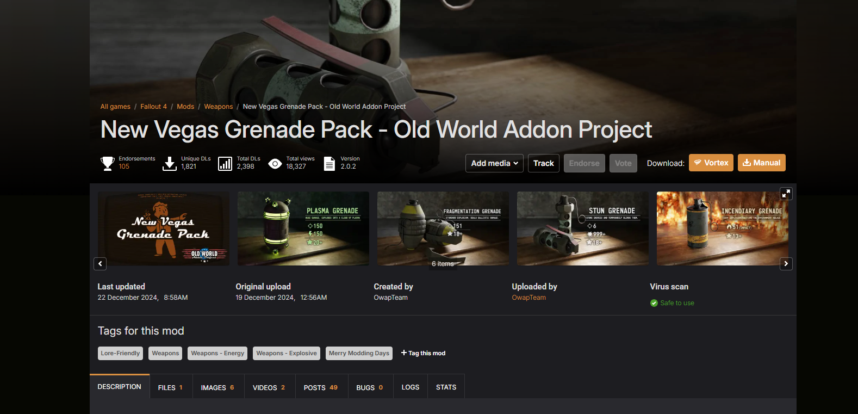Open the All games breadcrumb link
The height and width of the screenshot is (414, 858).
tap(115, 107)
